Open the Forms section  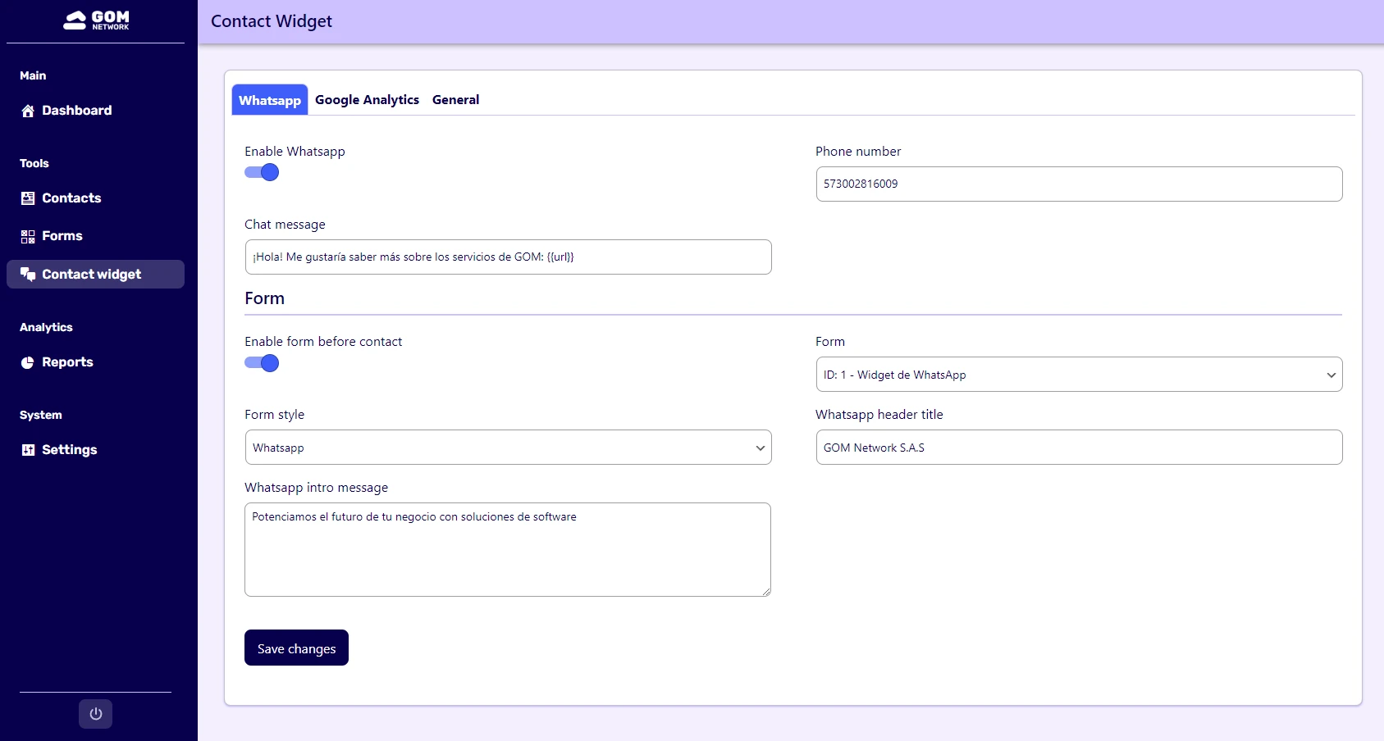click(x=62, y=235)
